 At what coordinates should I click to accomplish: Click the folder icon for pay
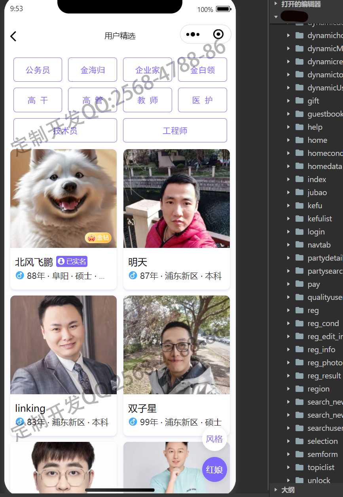click(x=300, y=284)
